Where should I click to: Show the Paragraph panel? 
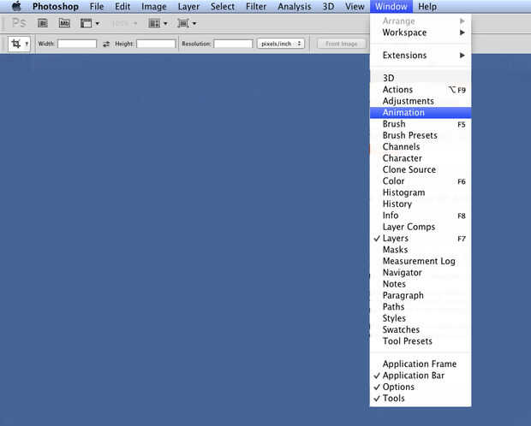point(421,295)
